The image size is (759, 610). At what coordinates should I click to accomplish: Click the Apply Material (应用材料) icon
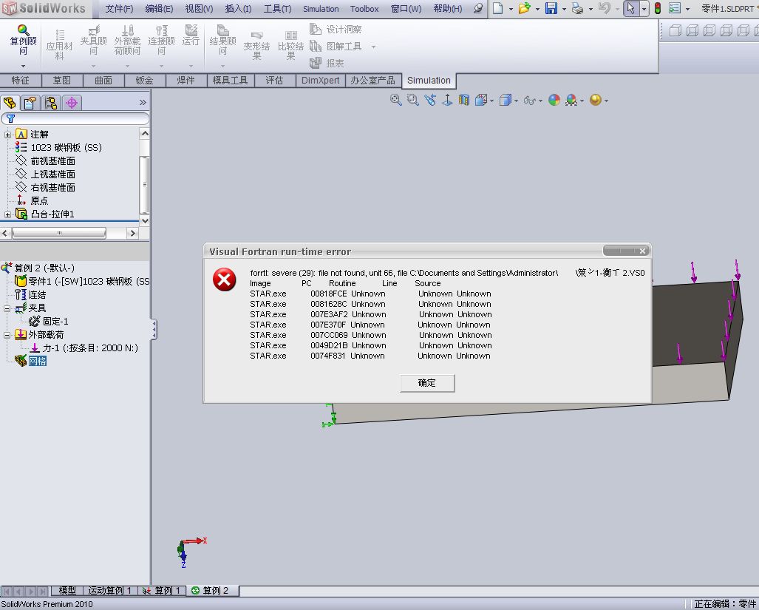pyautogui.click(x=59, y=44)
